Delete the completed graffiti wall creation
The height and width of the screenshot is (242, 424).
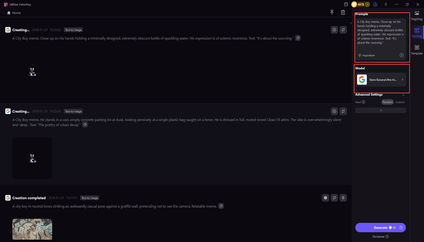click(343, 198)
